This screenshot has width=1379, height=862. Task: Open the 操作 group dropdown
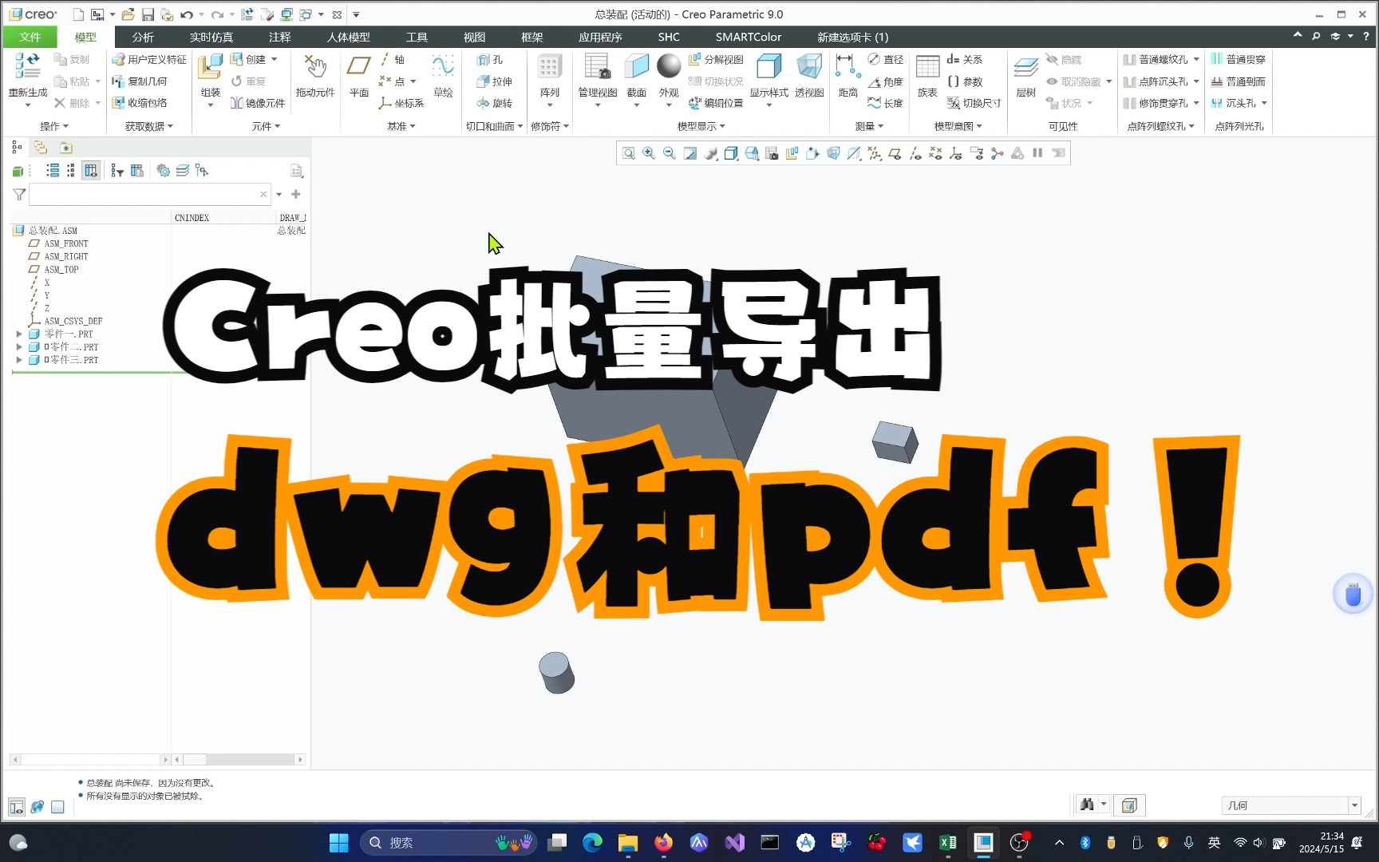54,126
